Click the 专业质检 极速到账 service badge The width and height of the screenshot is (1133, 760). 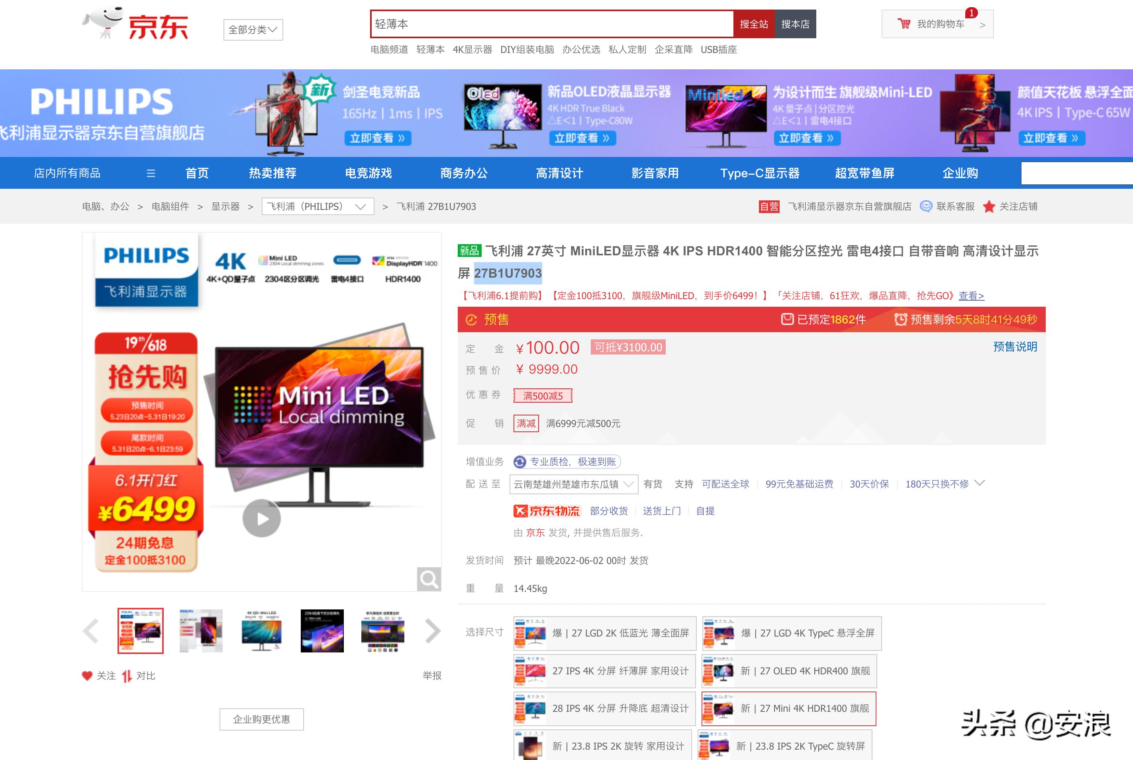pos(565,461)
